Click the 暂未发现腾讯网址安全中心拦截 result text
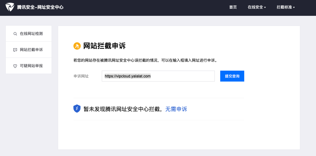The width and height of the screenshot is (316, 156). [x=121, y=109]
